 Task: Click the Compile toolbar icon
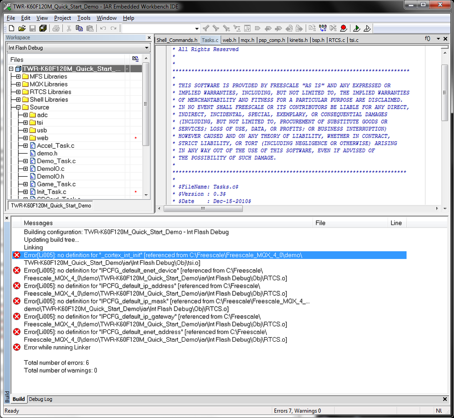click(x=312, y=28)
